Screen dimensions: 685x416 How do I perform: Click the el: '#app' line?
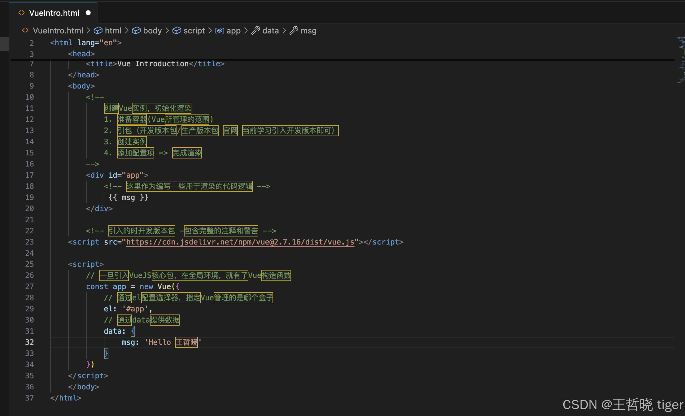point(128,309)
